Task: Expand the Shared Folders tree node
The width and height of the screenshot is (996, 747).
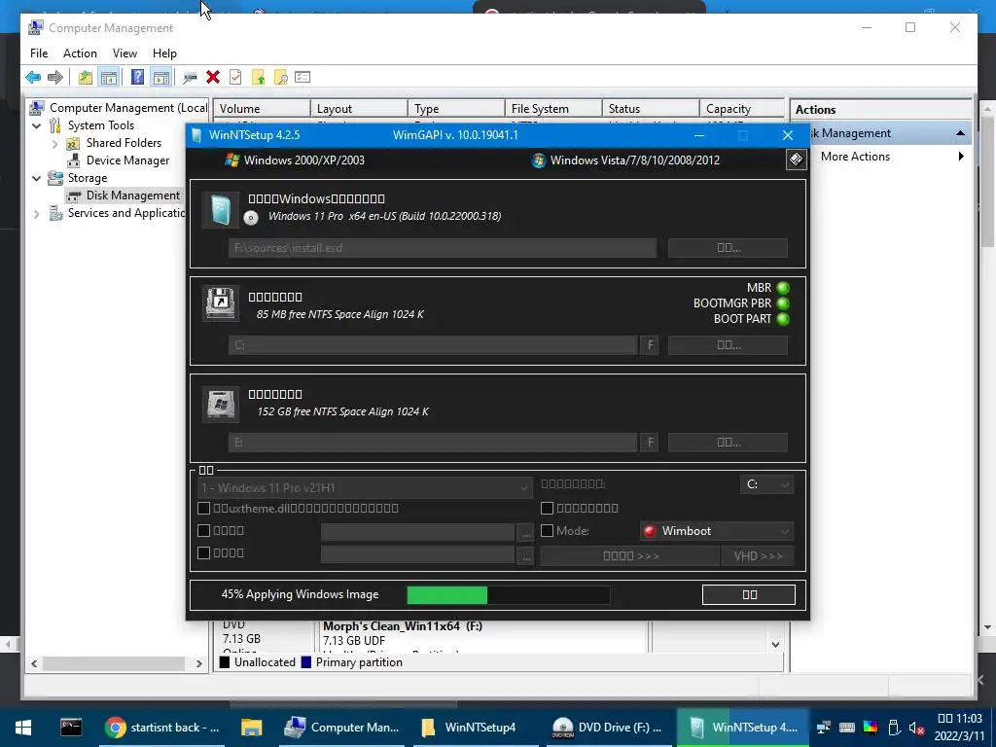Action: 55,144
